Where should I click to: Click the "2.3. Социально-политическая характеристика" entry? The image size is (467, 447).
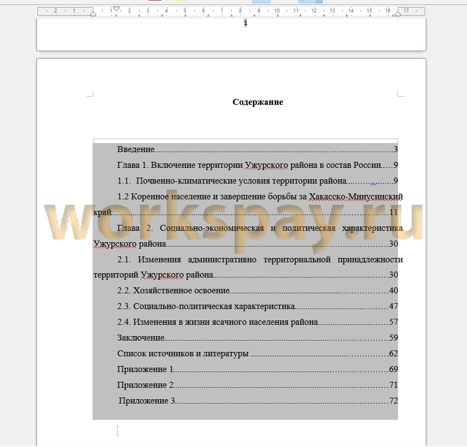257,306
